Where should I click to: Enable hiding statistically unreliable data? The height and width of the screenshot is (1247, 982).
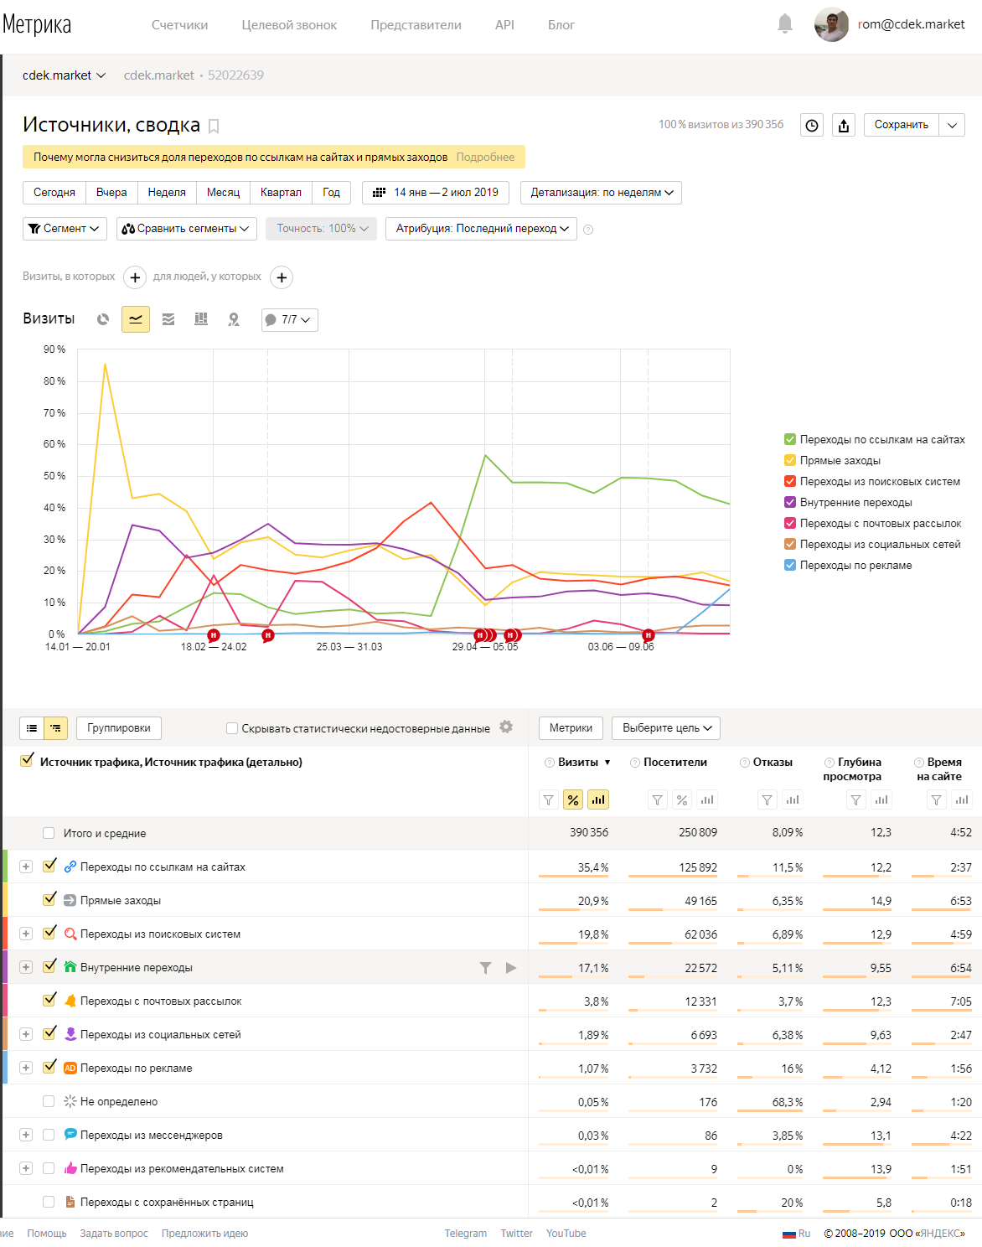pos(232,728)
